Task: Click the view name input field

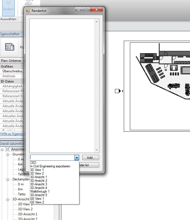Action: [52, 158]
